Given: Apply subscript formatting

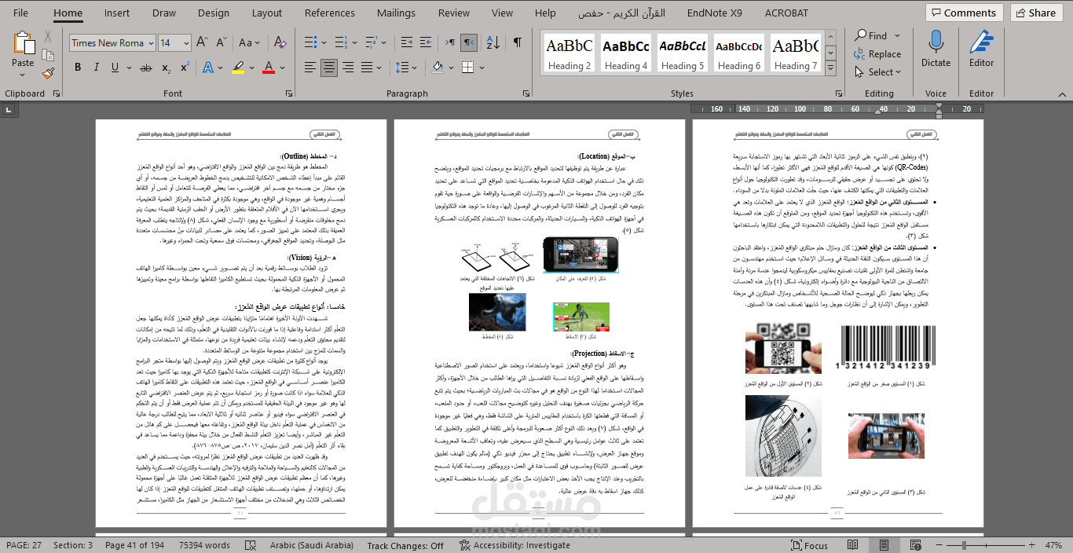Looking at the screenshot, I should tap(167, 68).
